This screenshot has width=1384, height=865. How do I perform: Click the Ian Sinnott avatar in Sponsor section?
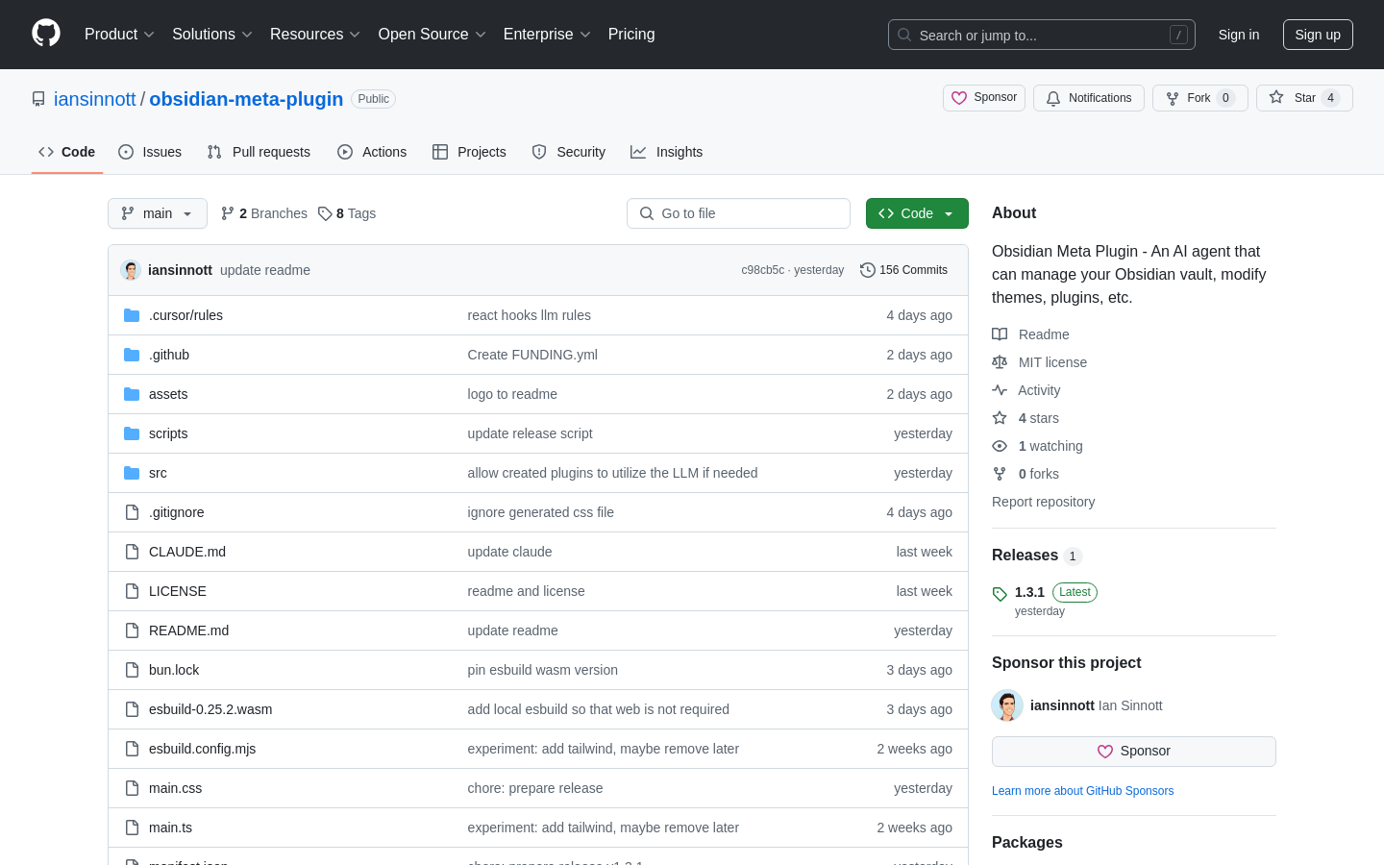click(x=1007, y=705)
